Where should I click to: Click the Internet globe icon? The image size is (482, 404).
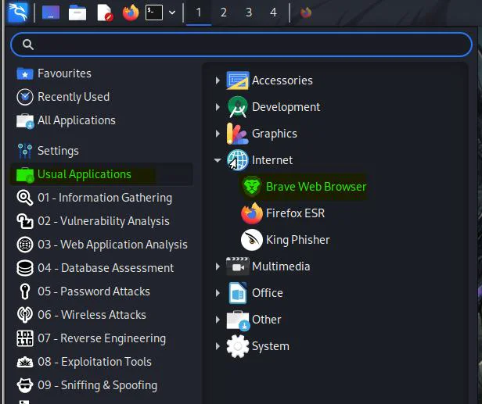click(238, 160)
